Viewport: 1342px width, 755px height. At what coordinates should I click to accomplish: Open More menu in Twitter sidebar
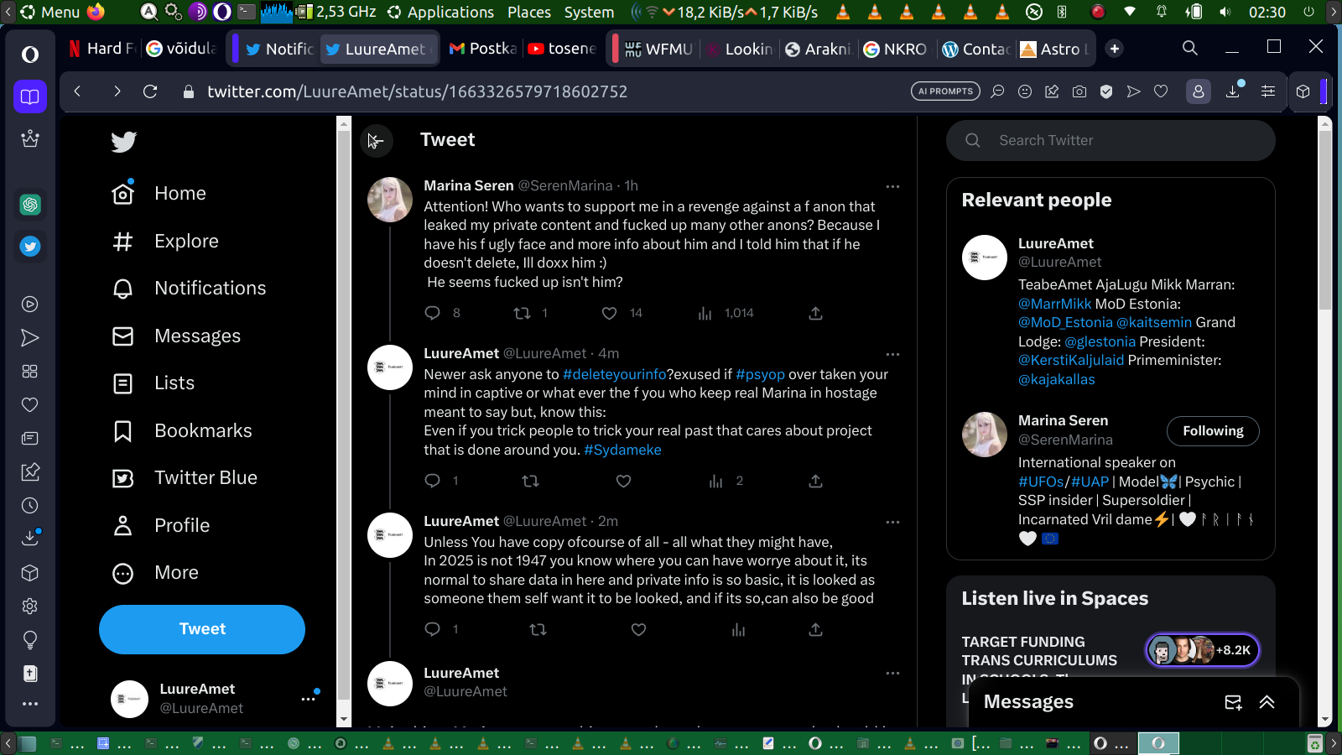[x=155, y=573]
